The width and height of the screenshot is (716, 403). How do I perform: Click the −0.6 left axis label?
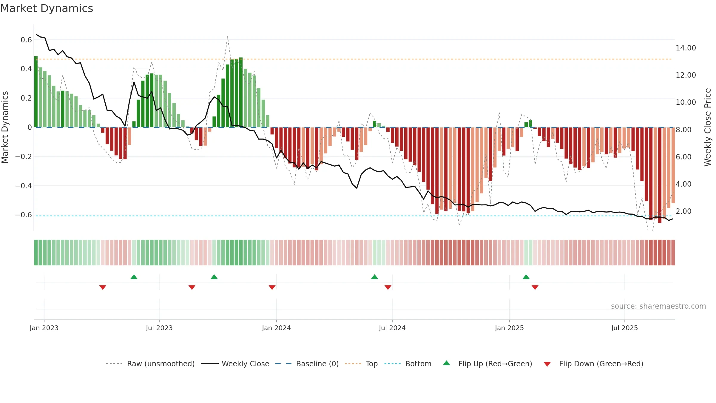[24, 215]
